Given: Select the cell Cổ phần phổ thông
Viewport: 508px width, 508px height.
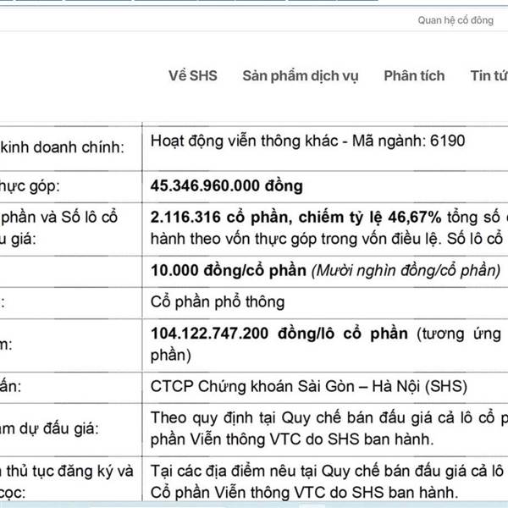Looking at the screenshot, I should point(218,302).
